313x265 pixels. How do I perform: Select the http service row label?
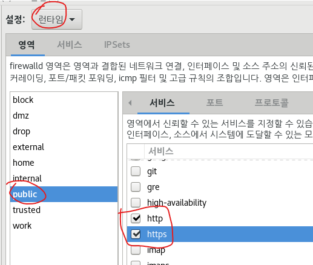coord(155,218)
